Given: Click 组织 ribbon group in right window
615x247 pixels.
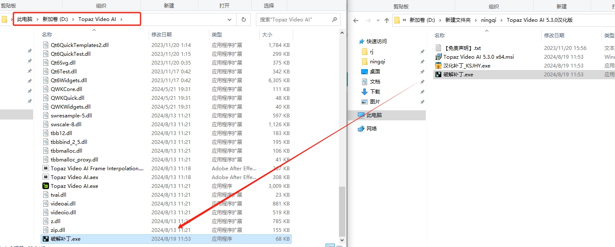Looking at the screenshot, I should pos(494,6).
